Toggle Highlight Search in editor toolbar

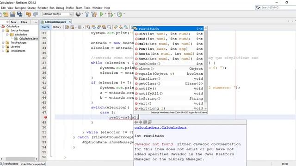[x=104, y=27]
